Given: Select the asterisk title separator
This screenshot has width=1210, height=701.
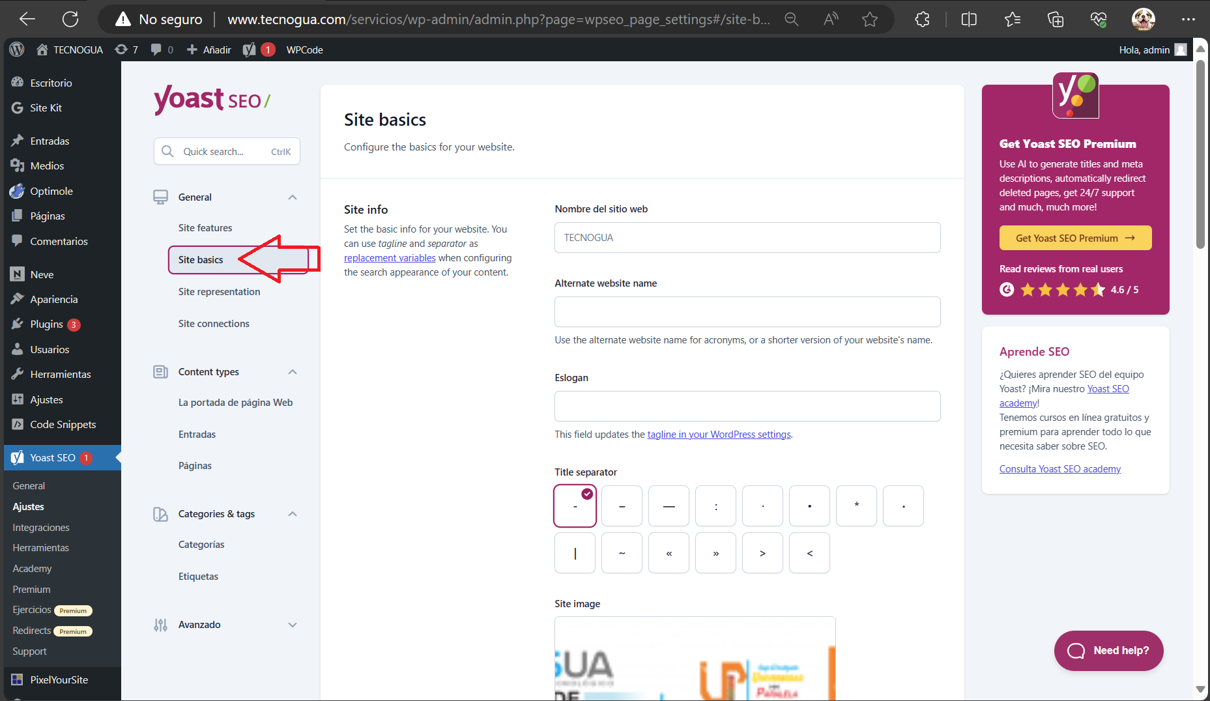Looking at the screenshot, I should (x=856, y=506).
